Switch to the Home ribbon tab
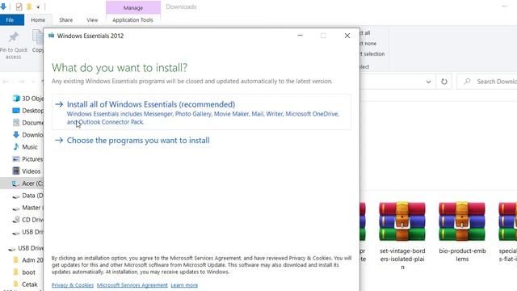 [38, 19]
